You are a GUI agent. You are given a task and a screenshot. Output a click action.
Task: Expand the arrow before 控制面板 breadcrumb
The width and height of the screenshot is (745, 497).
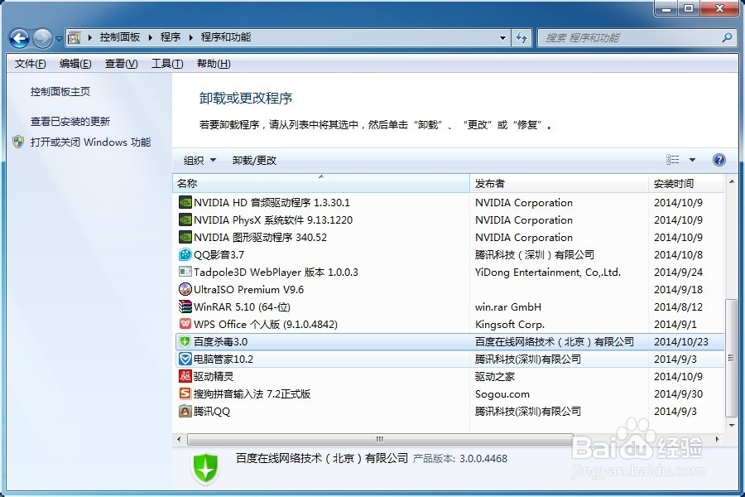[x=89, y=37]
